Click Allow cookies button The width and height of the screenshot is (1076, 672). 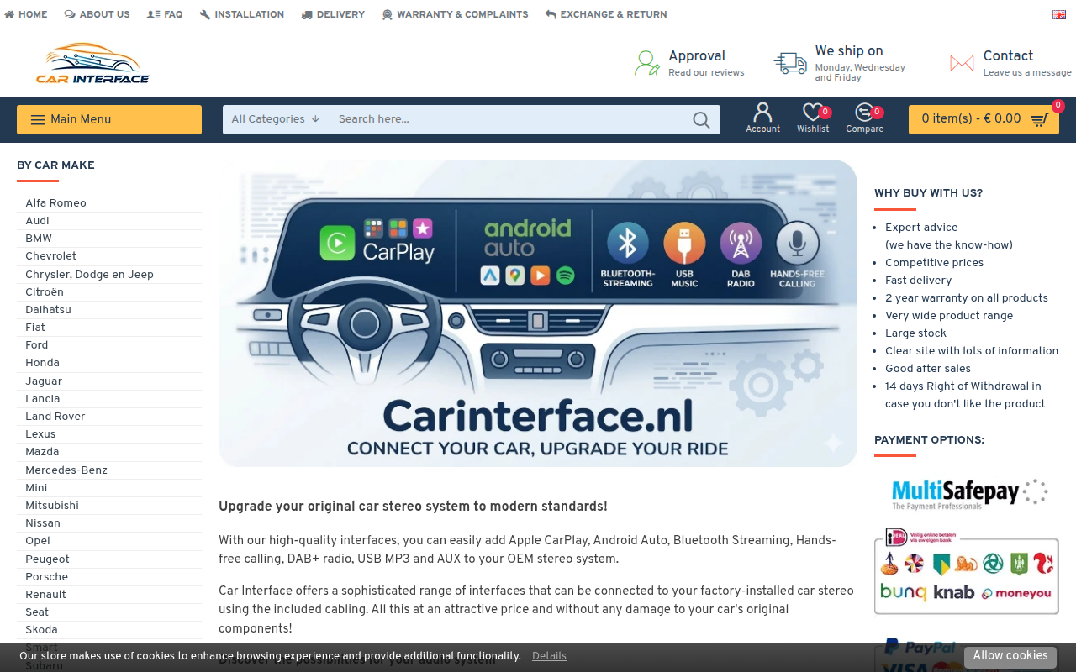[x=1010, y=657]
